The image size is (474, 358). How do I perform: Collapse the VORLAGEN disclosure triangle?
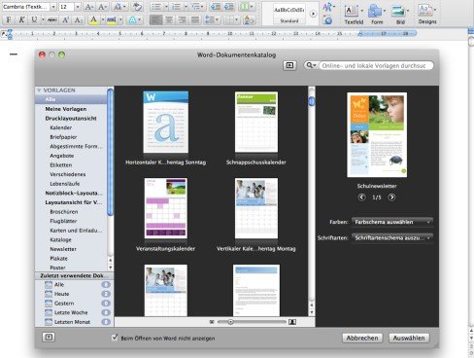tap(39, 90)
